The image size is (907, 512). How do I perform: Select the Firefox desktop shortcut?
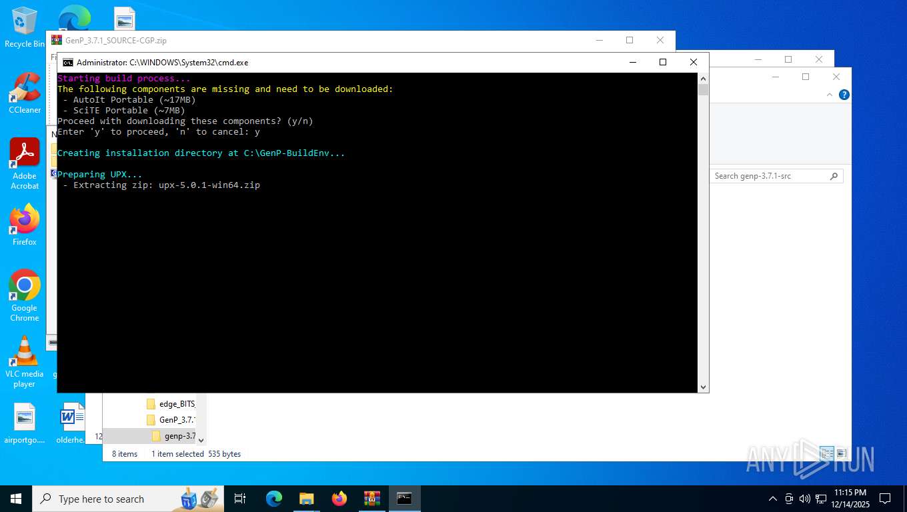coord(25,225)
